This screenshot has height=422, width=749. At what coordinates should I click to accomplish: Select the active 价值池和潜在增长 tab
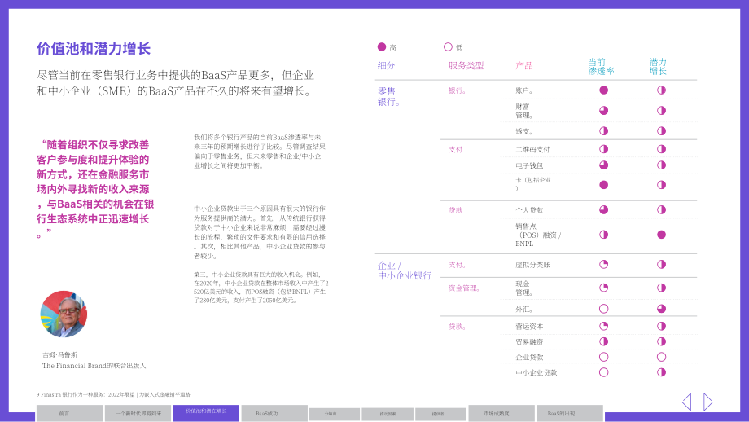(206, 413)
